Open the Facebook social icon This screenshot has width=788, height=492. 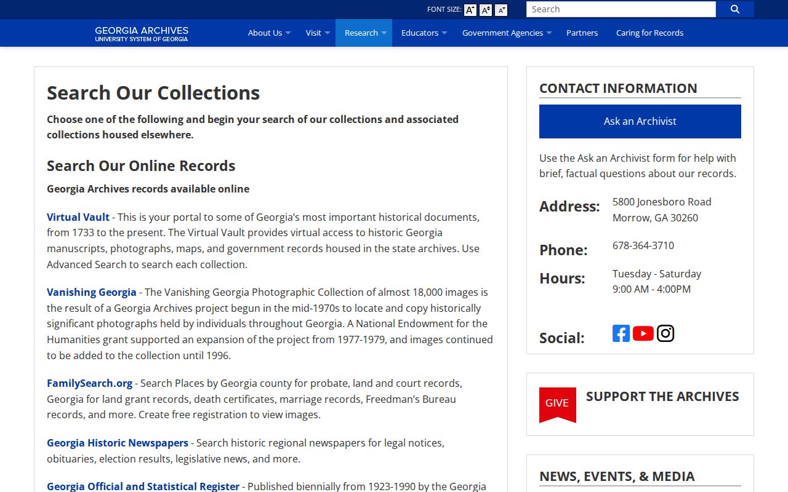[x=621, y=333]
